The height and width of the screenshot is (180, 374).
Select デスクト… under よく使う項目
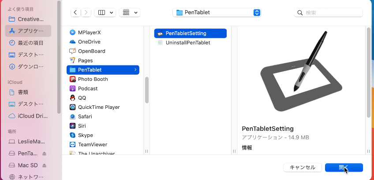click(x=28, y=55)
